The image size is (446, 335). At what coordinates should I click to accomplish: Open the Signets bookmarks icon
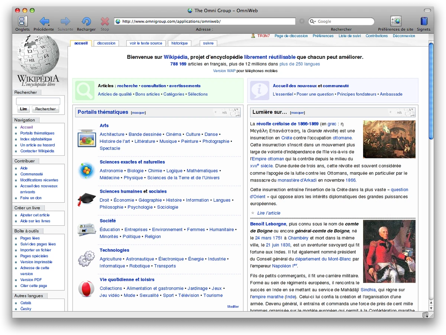[424, 21]
